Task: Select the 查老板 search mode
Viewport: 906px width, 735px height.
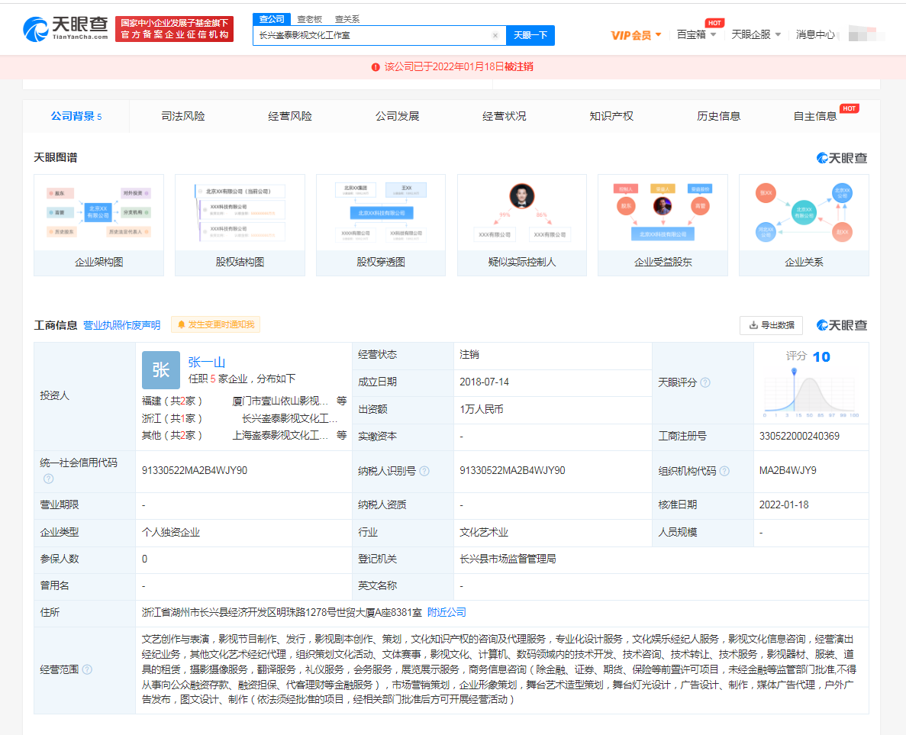Action: tap(309, 19)
